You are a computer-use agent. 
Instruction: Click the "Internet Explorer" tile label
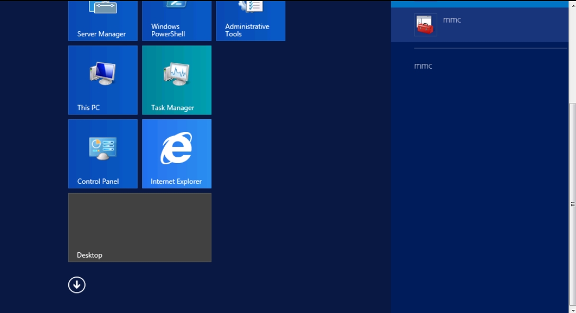click(x=176, y=182)
